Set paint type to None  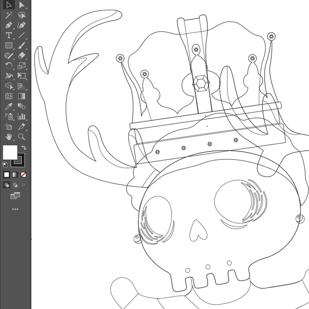(23, 175)
